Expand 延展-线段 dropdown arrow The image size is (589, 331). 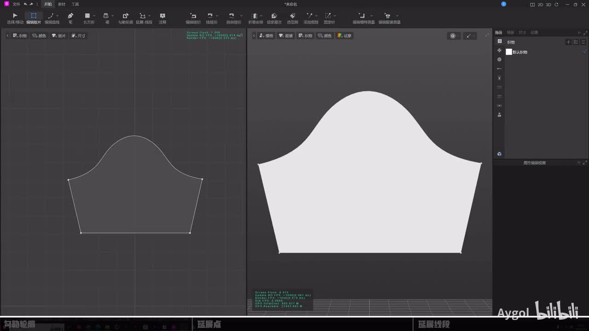[x=150, y=16]
